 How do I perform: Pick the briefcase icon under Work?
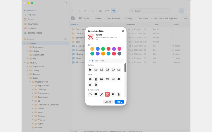tap(90, 79)
